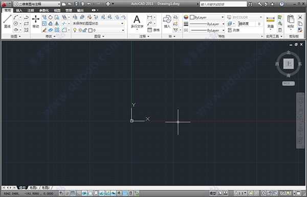Open the annotation scale 1:1 dropdown
The image size is (307, 197).
[240, 193]
